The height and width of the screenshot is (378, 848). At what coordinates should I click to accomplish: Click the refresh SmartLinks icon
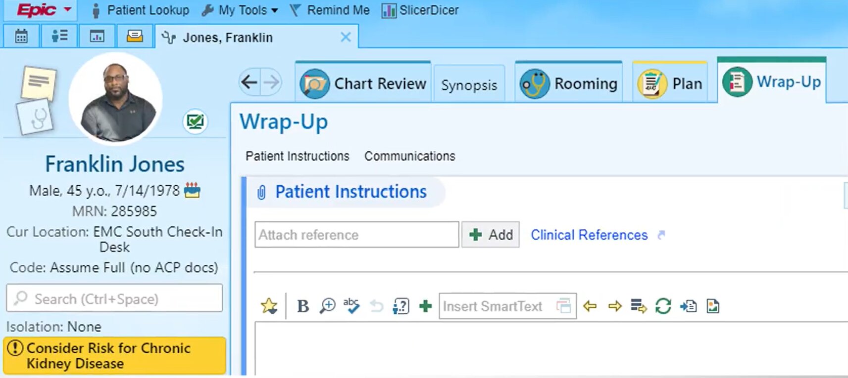click(x=663, y=306)
